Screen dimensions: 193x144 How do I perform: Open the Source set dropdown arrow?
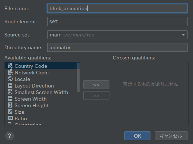click(183, 35)
